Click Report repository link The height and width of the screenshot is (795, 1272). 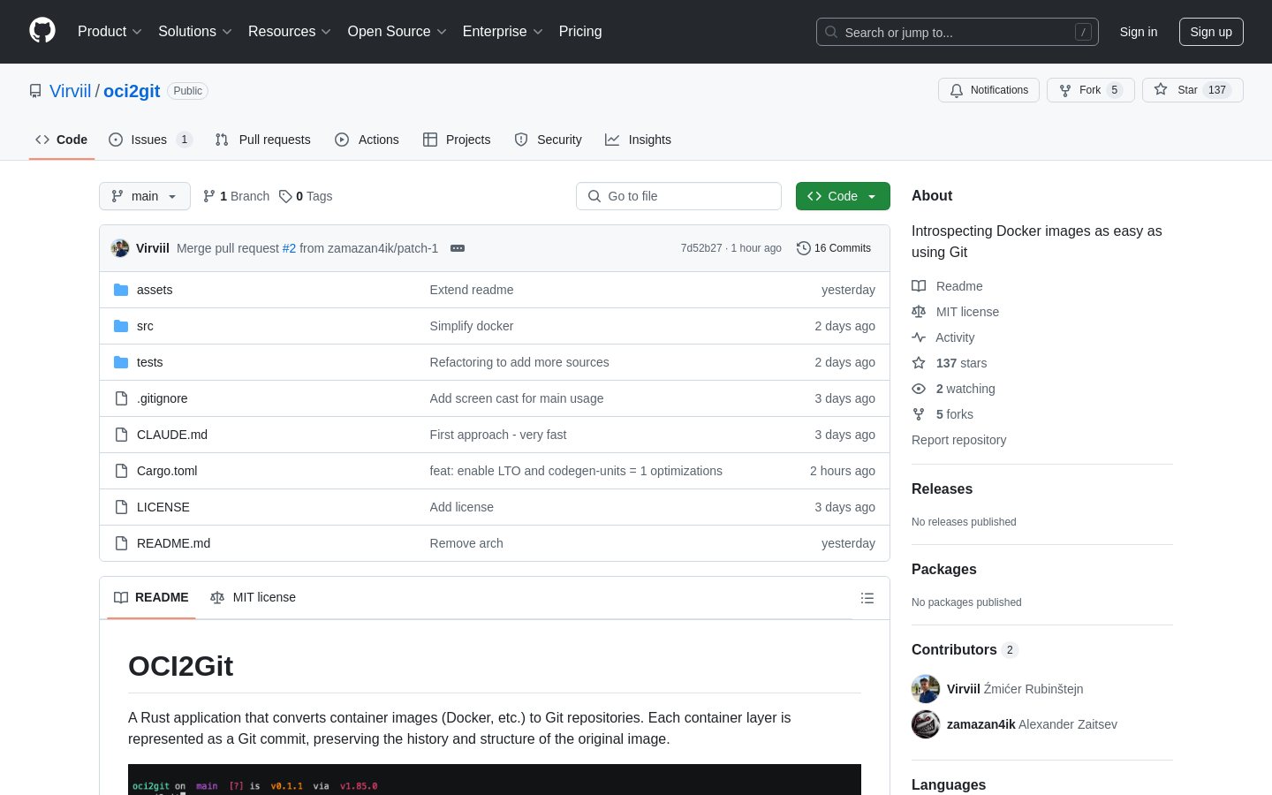coord(958,440)
